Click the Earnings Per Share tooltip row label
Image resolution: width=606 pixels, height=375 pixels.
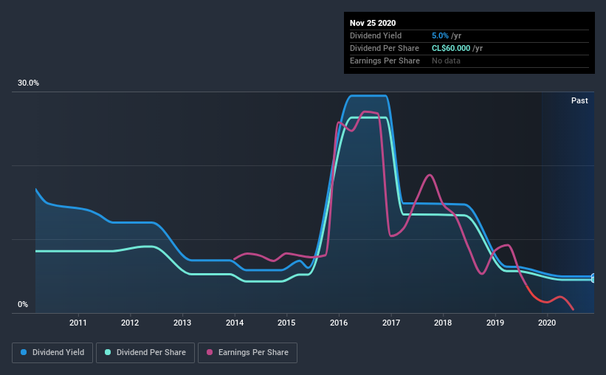(x=385, y=61)
